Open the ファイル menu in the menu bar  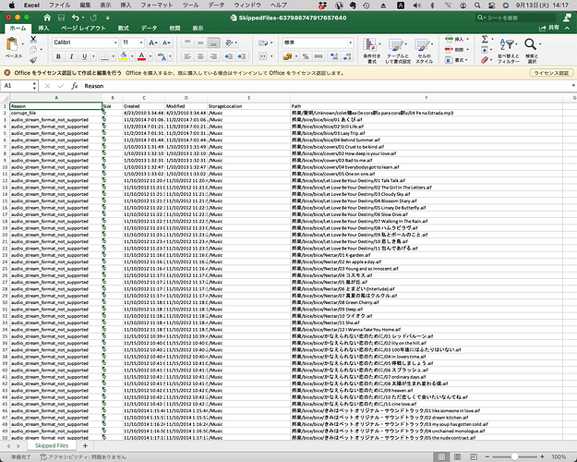click(x=59, y=6)
